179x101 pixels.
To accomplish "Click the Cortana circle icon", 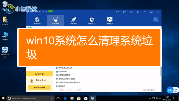I will pyautogui.click(x=9, y=98).
